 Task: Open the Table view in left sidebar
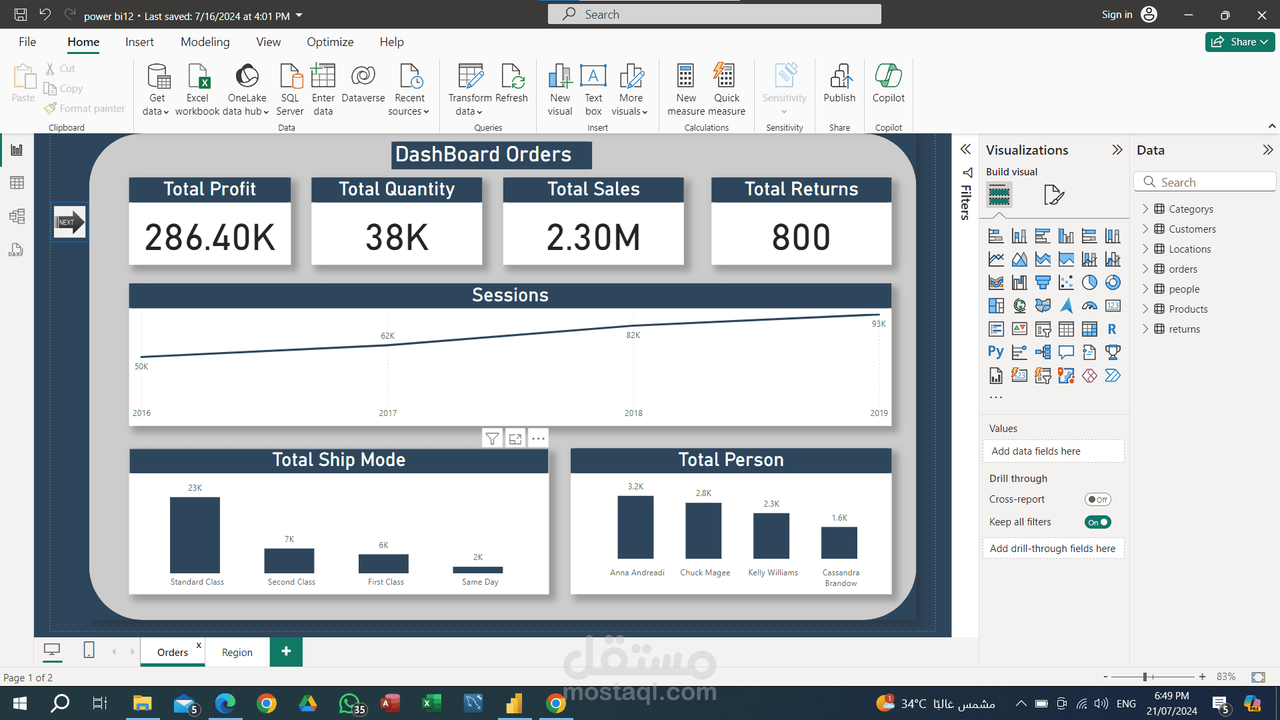[17, 183]
